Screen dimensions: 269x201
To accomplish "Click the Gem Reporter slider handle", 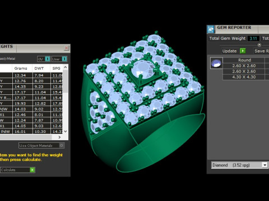I will pos(259,45).
